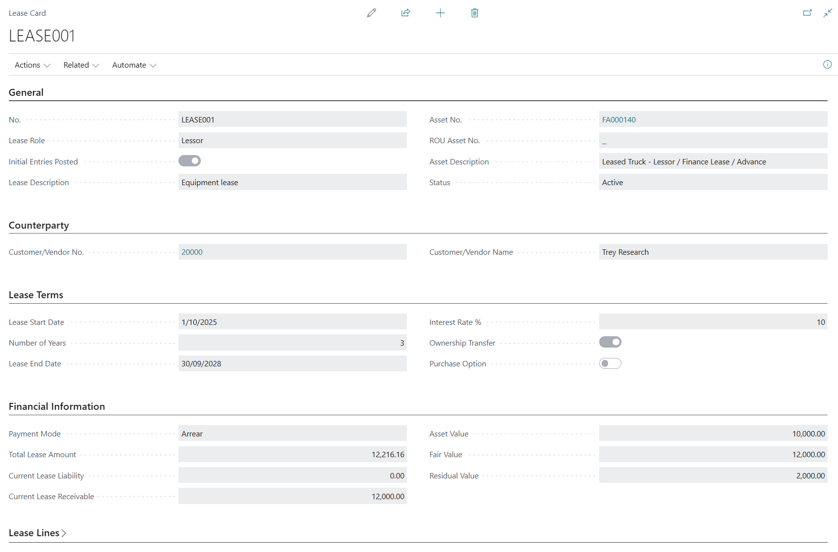The height and width of the screenshot is (552, 838).
Task: Open the info FactBox icon
Action: 827,65
